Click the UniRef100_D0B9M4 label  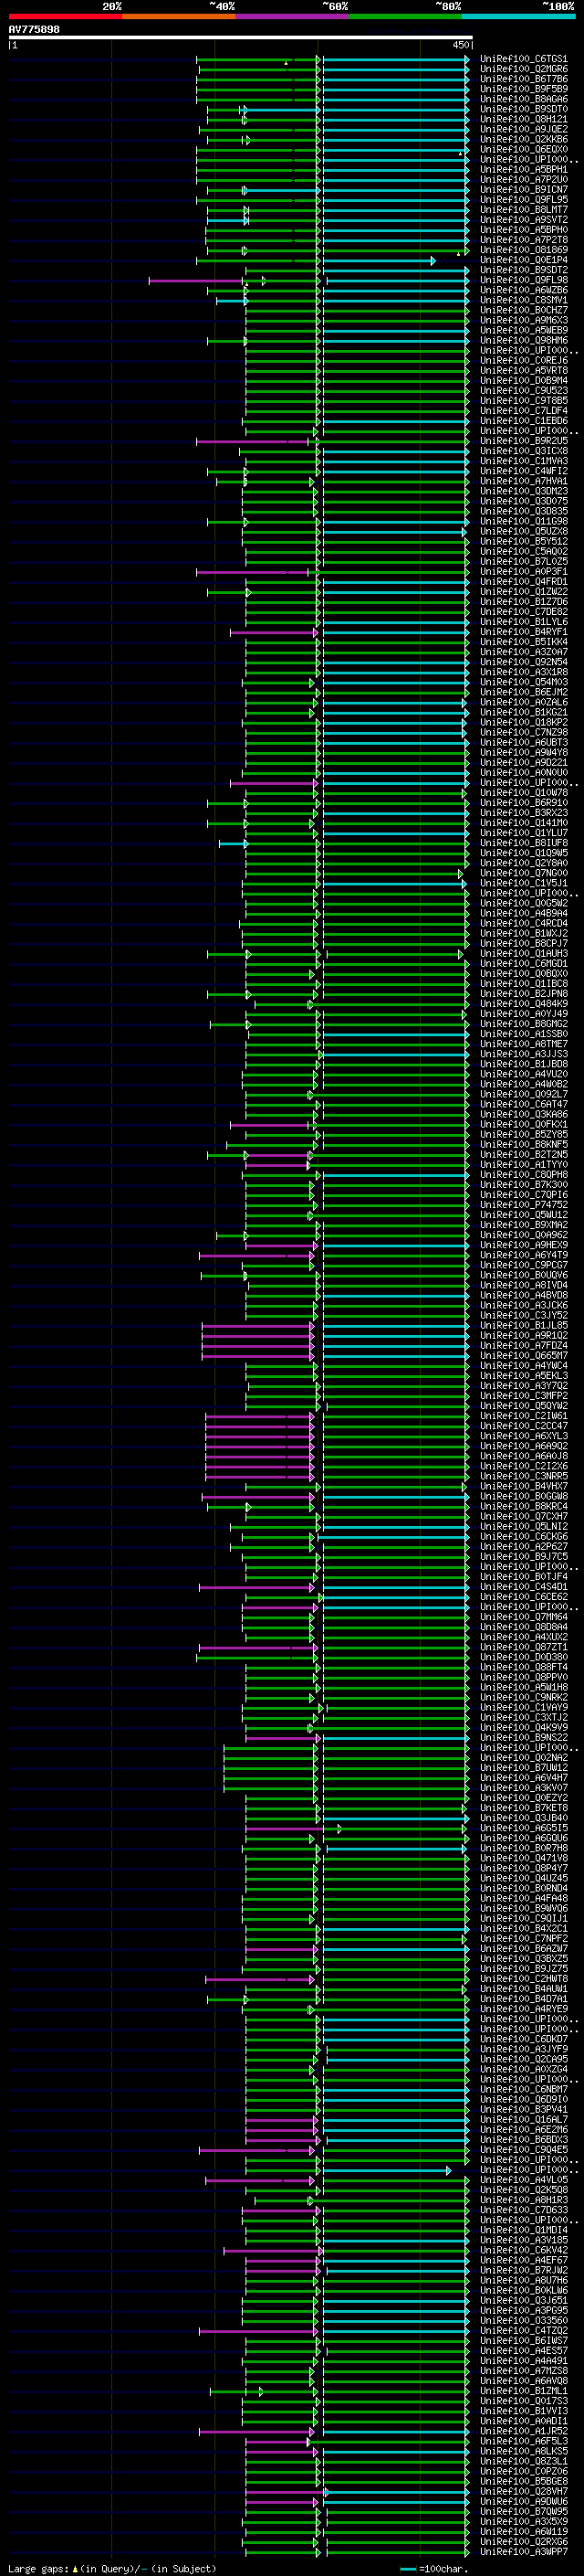[523, 381]
